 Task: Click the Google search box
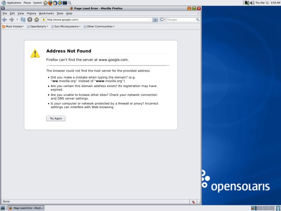click(x=181, y=19)
